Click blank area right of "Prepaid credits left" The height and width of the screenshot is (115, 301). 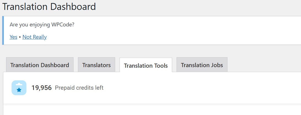click(x=193, y=88)
